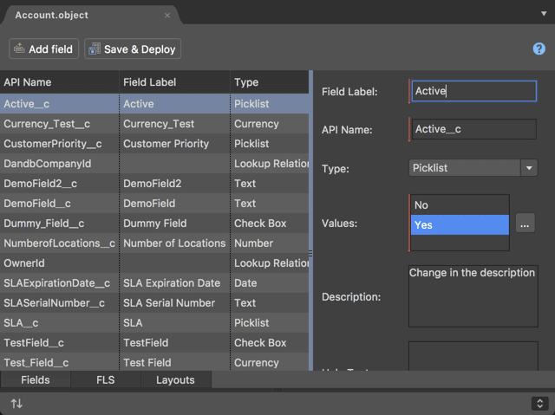Select the NumberofLocations__c row
This screenshot has height=415, width=555.
pyautogui.click(x=154, y=243)
